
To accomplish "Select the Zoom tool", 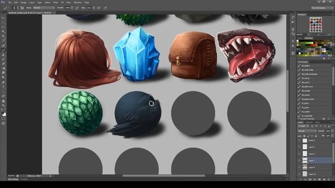I will tap(3, 105).
